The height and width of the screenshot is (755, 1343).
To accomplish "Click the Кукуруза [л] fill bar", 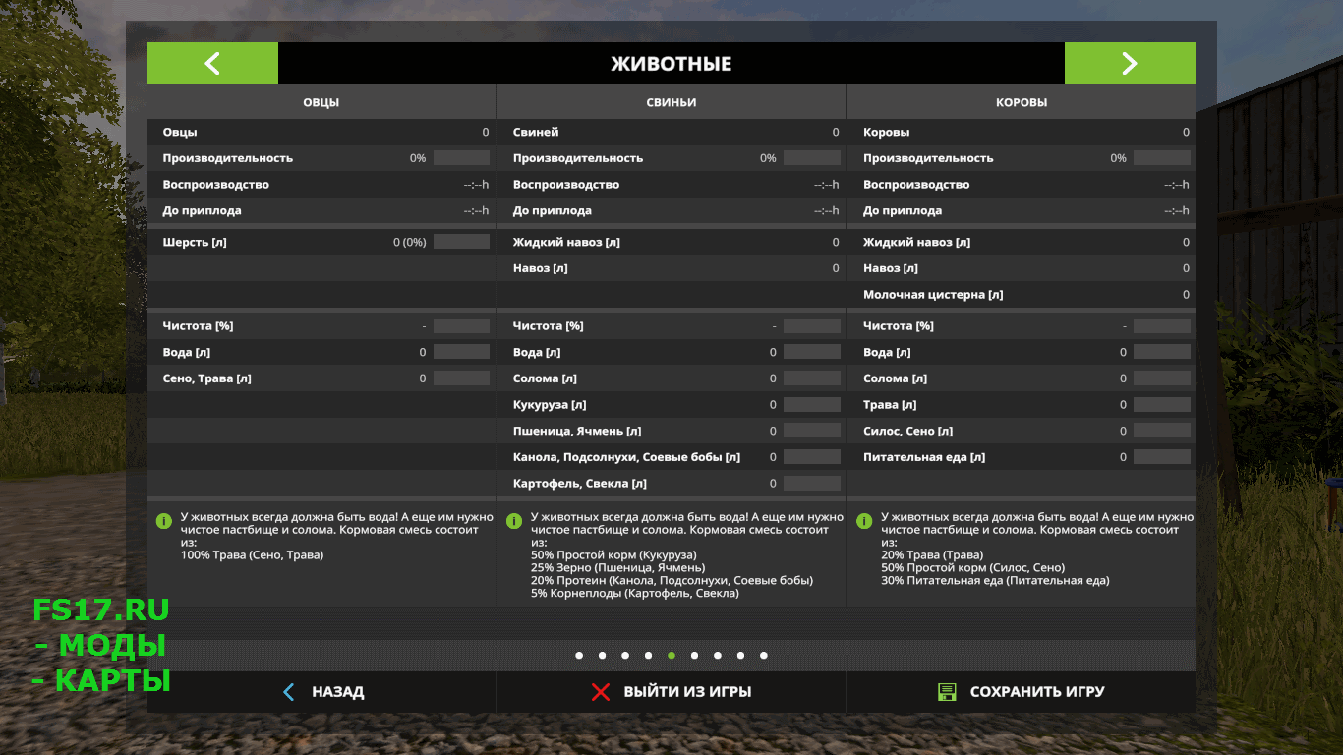I will coord(812,405).
